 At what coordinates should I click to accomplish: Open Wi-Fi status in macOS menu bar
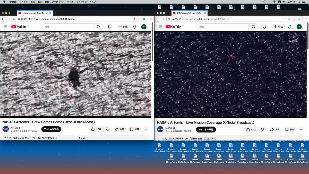[274, 2]
